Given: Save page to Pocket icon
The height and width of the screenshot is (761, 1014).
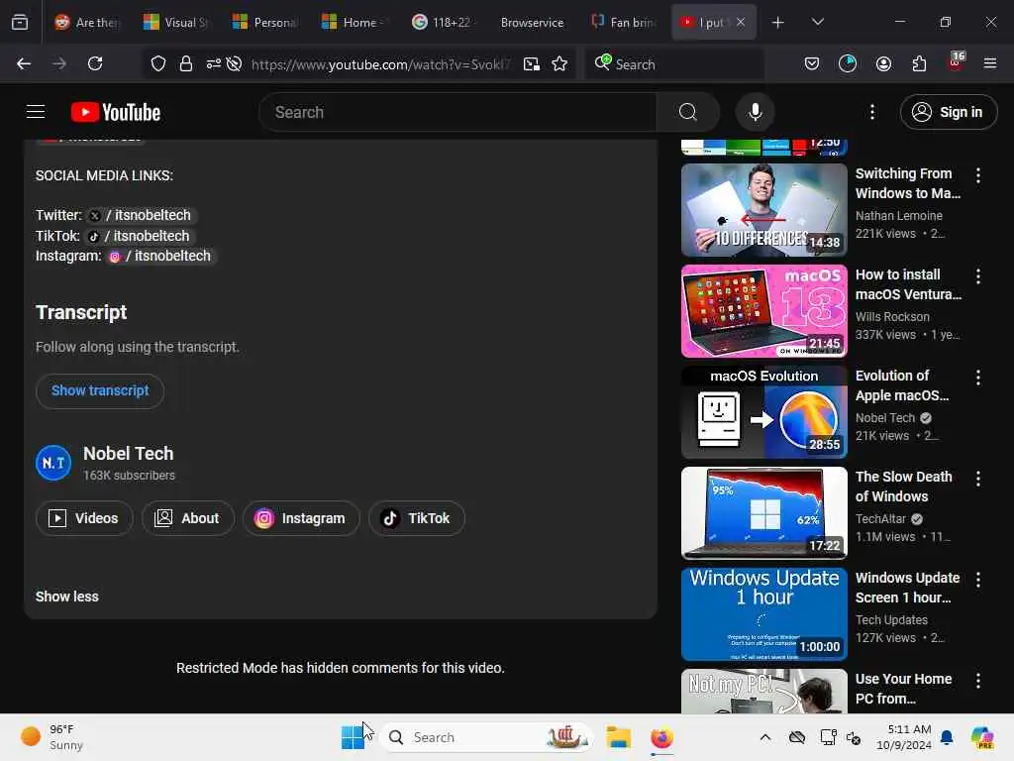Looking at the screenshot, I should [x=812, y=63].
